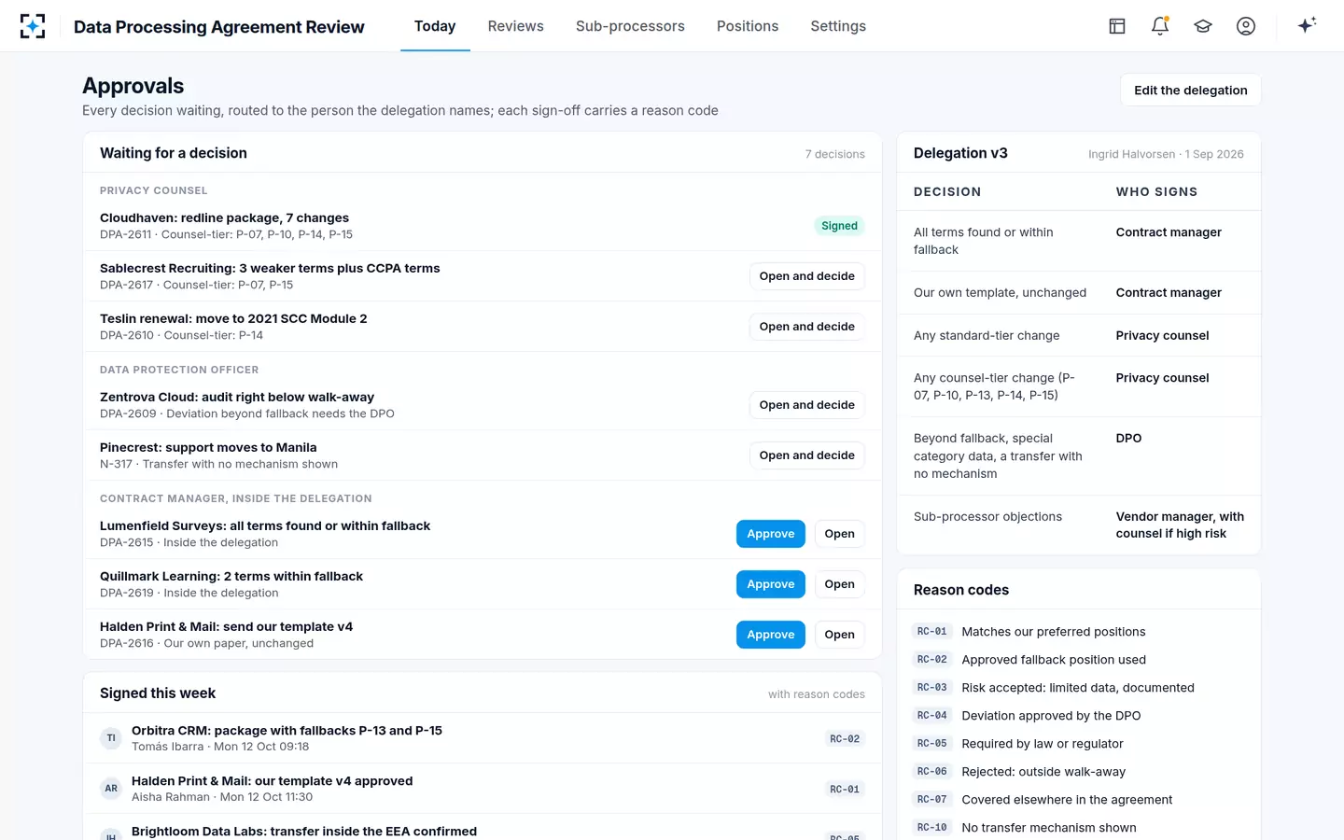Screen dimensions: 1344x840
Task: Click the 7 decisions count
Action: coord(834,154)
